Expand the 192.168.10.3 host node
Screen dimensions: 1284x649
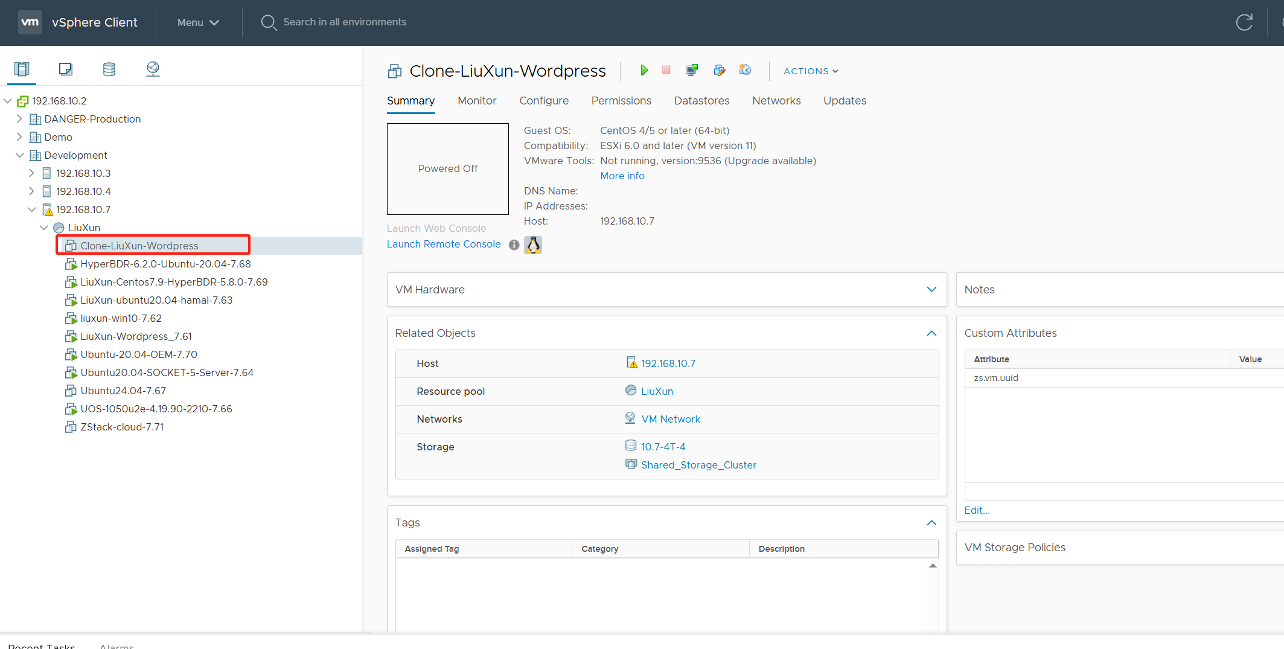31,173
